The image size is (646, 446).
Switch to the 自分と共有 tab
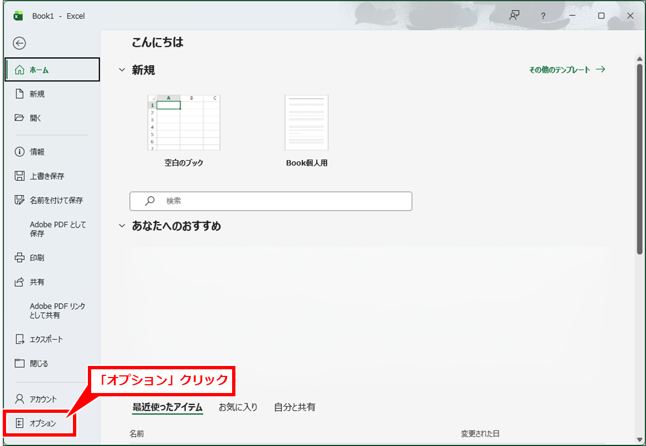[295, 407]
